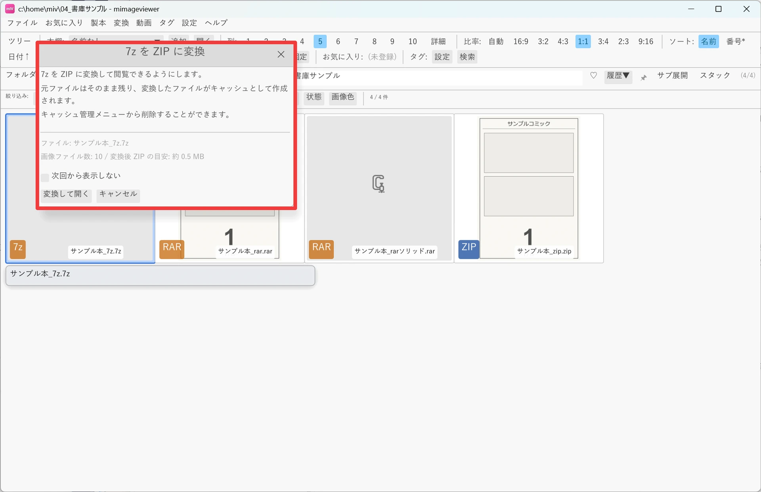Set column count to 6
The image size is (761, 492).
coord(338,42)
